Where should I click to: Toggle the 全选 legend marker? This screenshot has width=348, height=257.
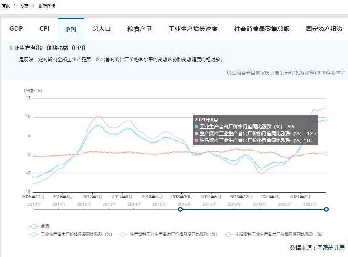click(33, 226)
